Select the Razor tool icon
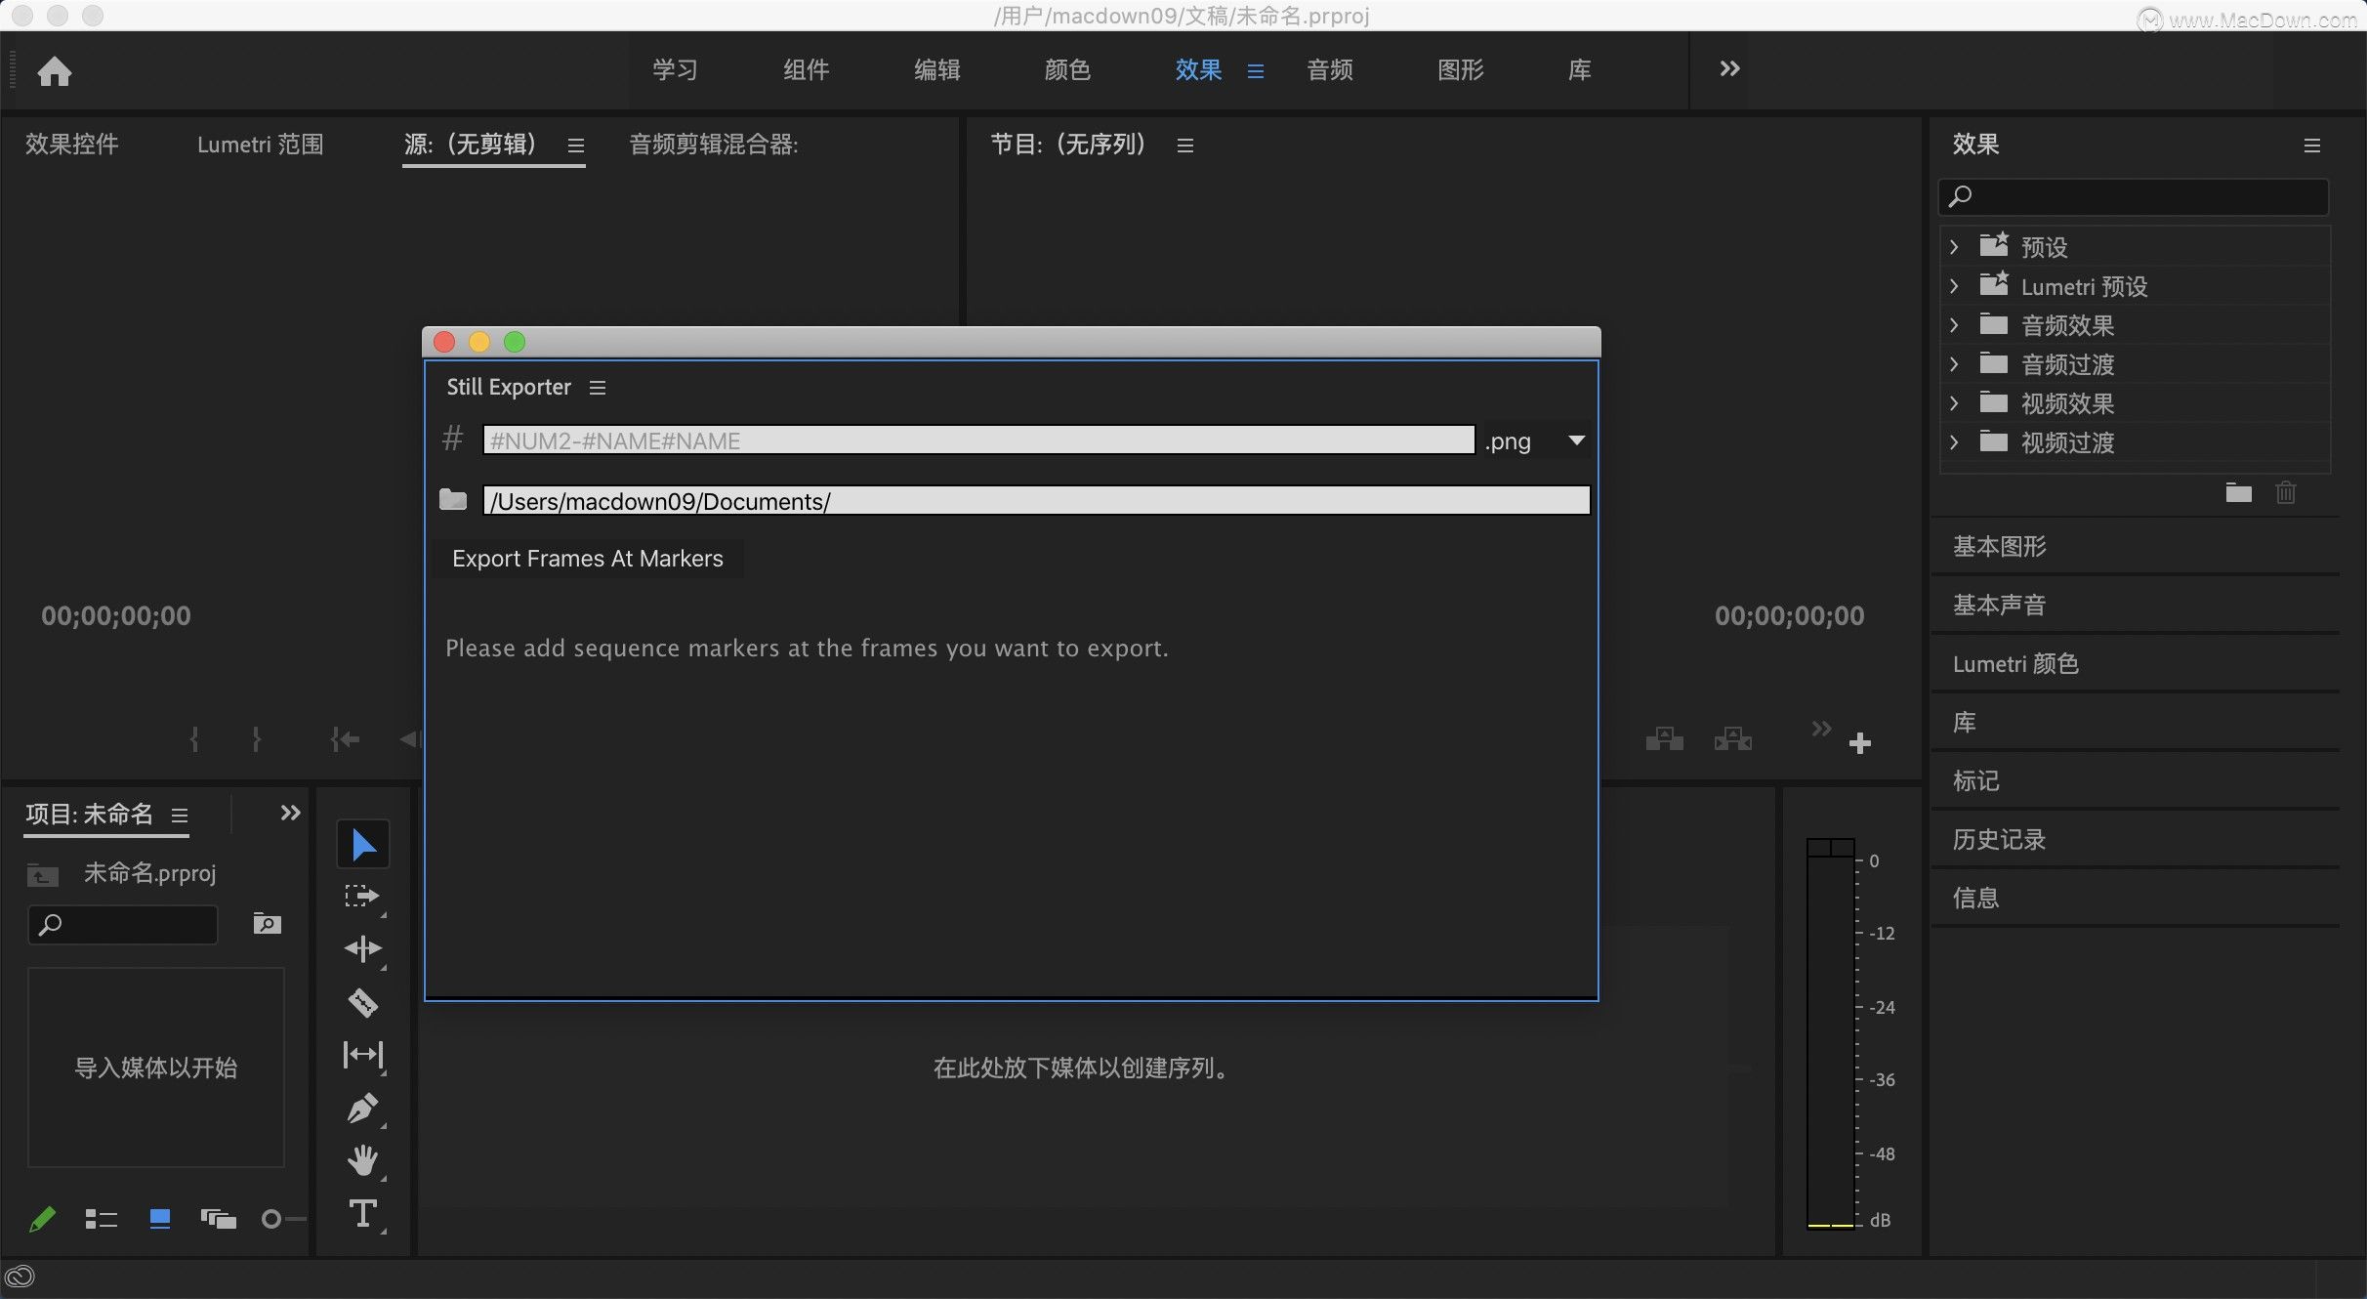The image size is (2367, 1299). pyautogui.click(x=361, y=1003)
